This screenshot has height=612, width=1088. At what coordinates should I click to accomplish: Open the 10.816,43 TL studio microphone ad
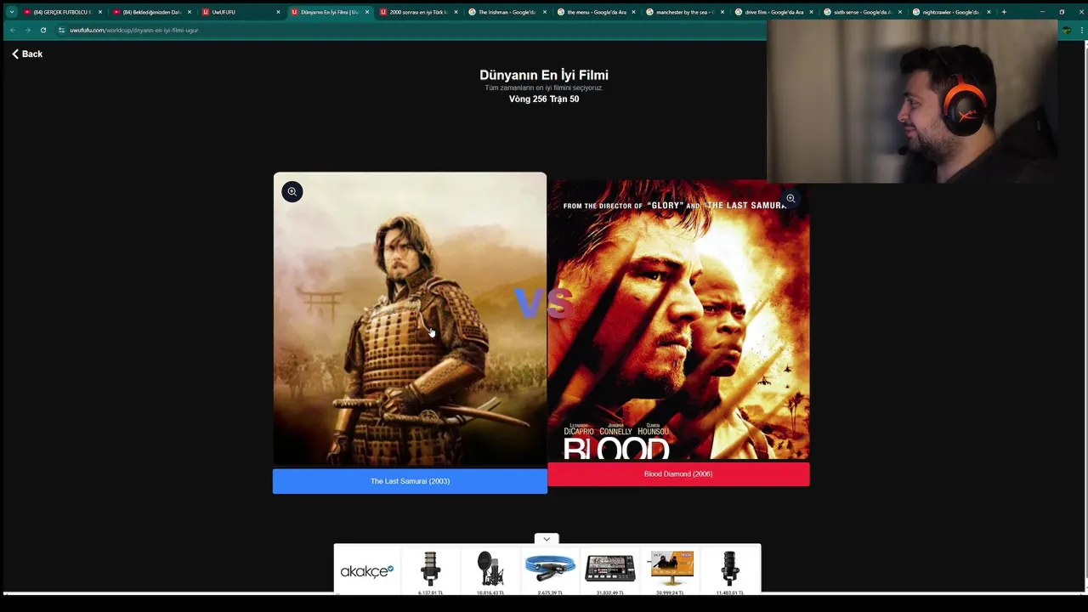[490, 571]
